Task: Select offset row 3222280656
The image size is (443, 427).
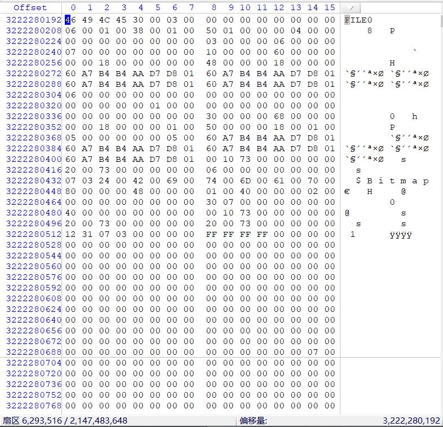Action: click(34, 331)
